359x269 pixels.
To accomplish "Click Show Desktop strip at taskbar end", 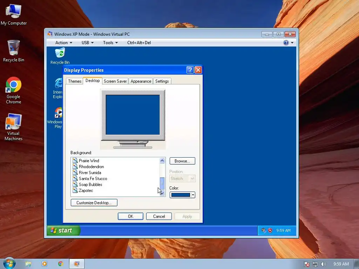I will (x=357, y=264).
